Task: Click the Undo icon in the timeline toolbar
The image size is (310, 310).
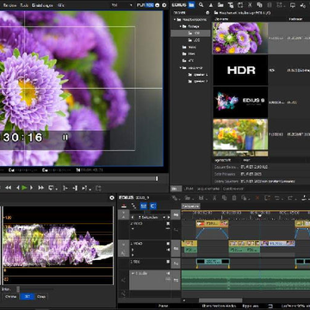Action: (277, 198)
